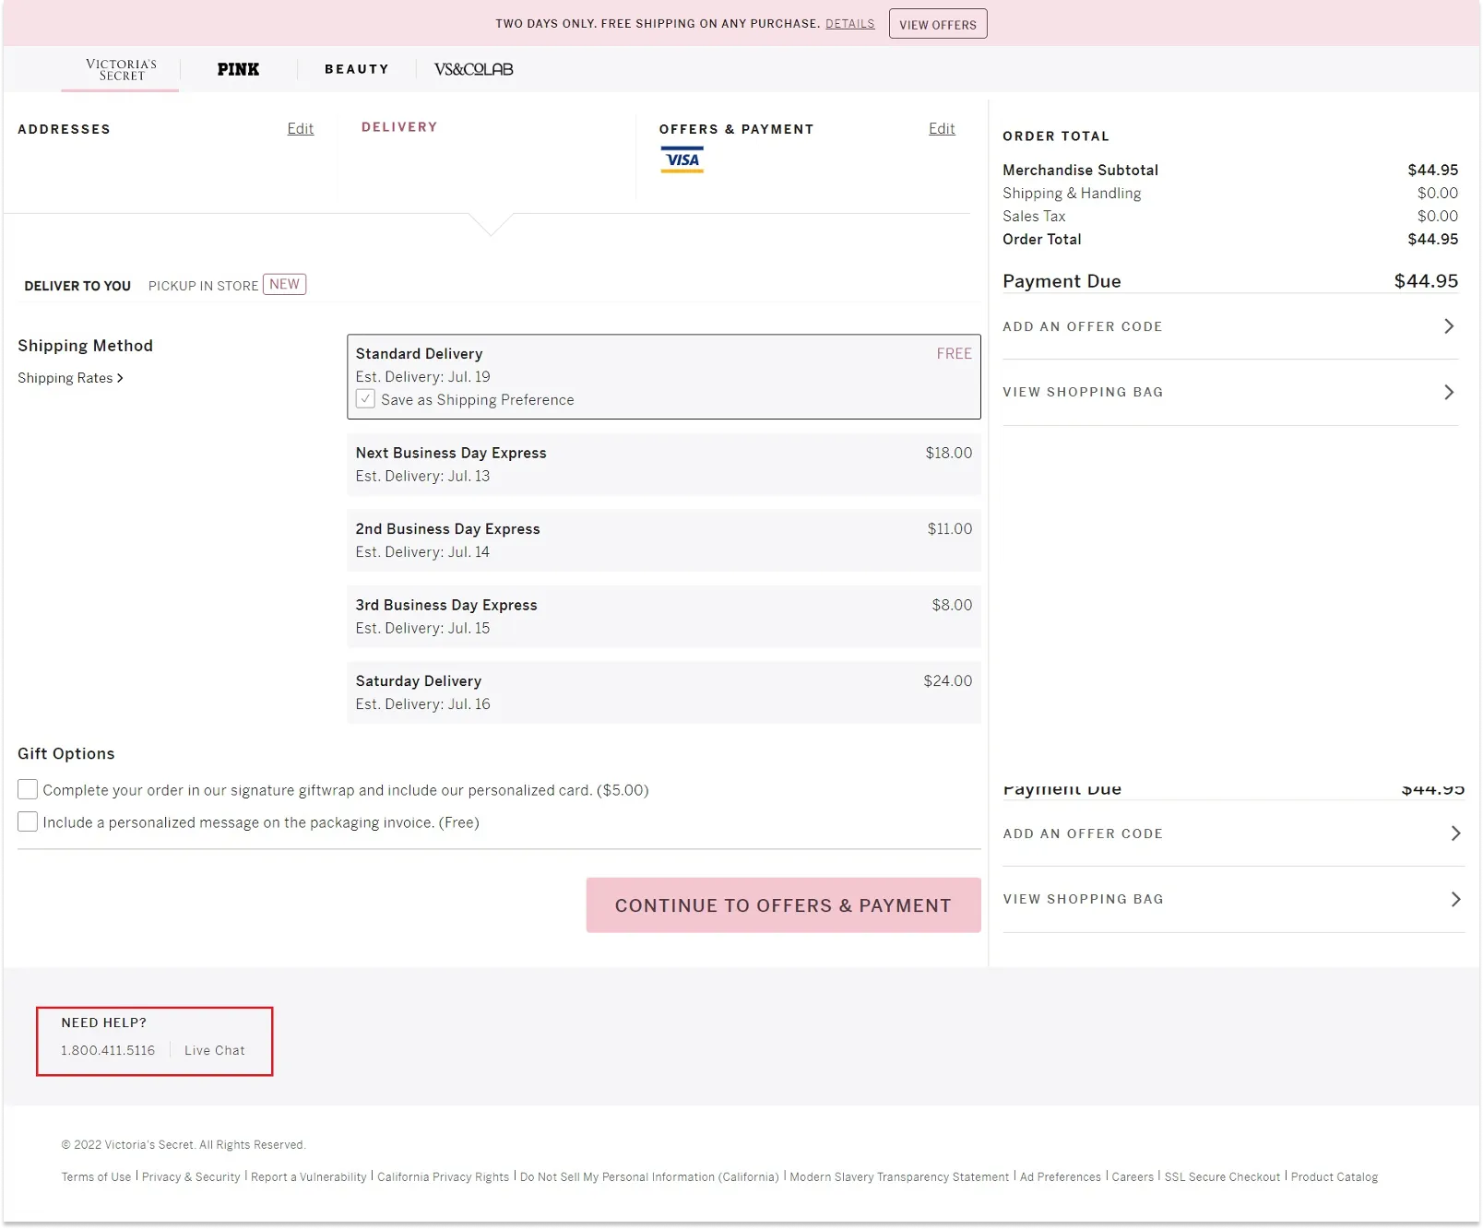Open the BEAUTY section

356,69
